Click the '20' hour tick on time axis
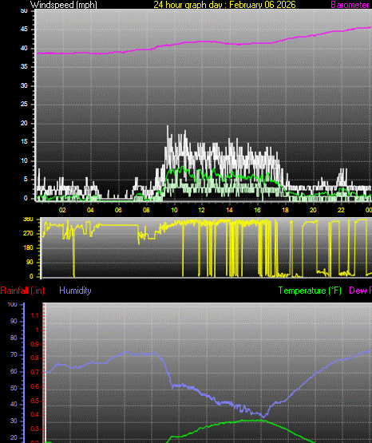 313,210
